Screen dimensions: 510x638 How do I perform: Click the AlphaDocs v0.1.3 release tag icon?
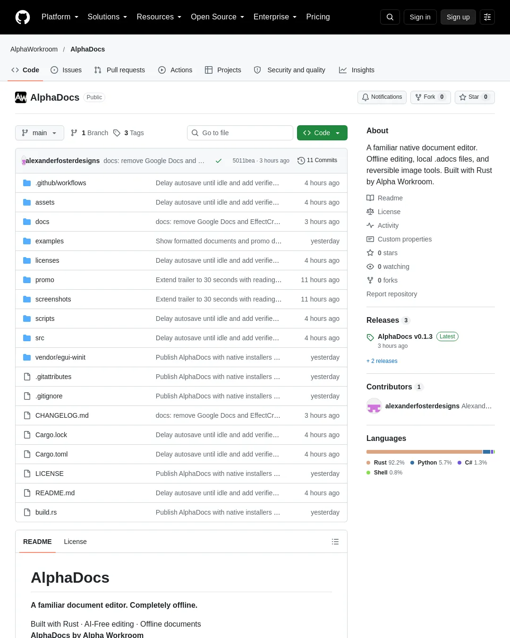pyautogui.click(x=370, y=337)
